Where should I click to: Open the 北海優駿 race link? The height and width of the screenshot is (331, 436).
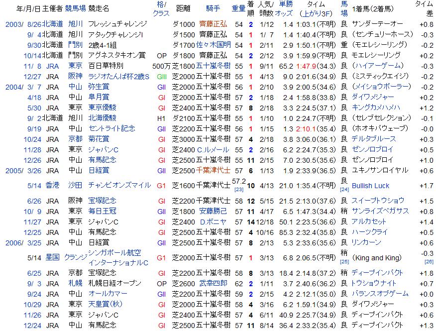pos(103,118)
